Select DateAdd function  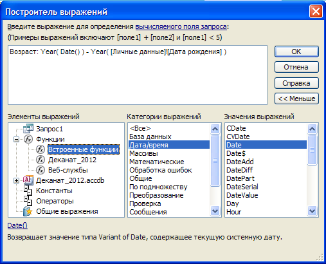266,162
